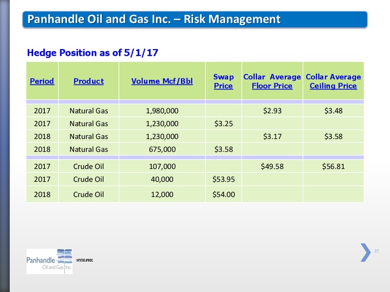Click Collar Average Ceiling Price header
390x292 pixels.
pyautogui.click(x=333, y=81)
